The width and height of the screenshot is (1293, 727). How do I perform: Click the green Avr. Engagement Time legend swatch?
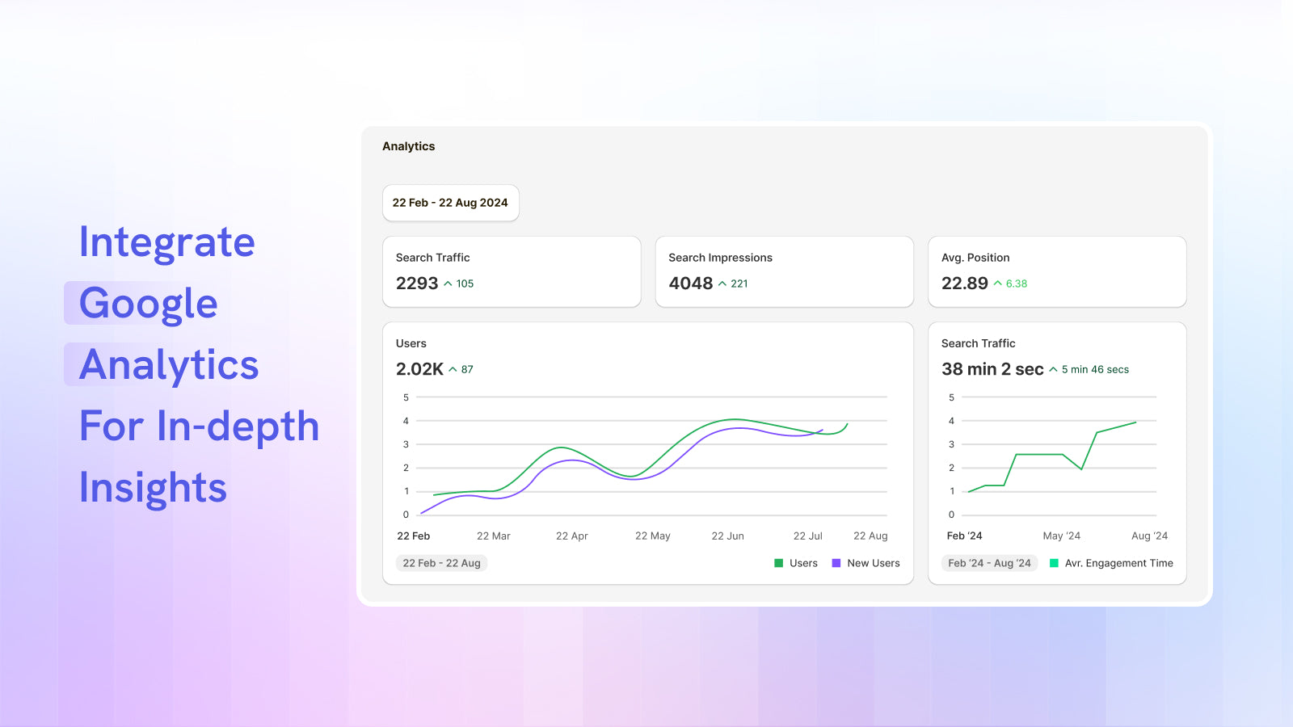point(1054,563)
